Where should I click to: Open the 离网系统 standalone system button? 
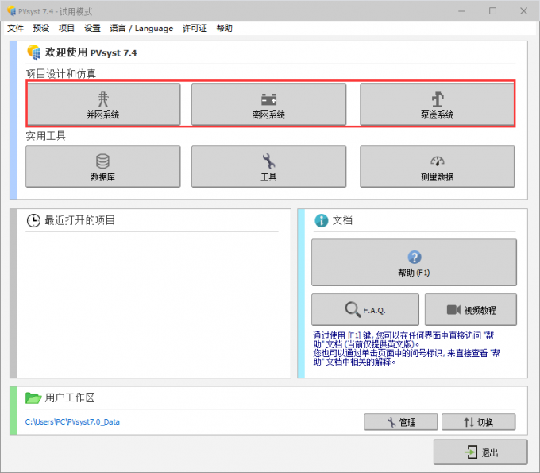[x=268, y=104]
